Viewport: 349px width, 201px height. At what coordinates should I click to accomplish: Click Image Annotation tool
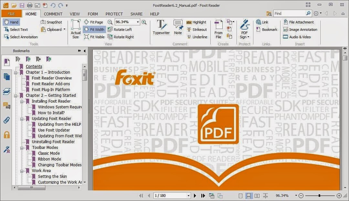[x=300, y=30]
